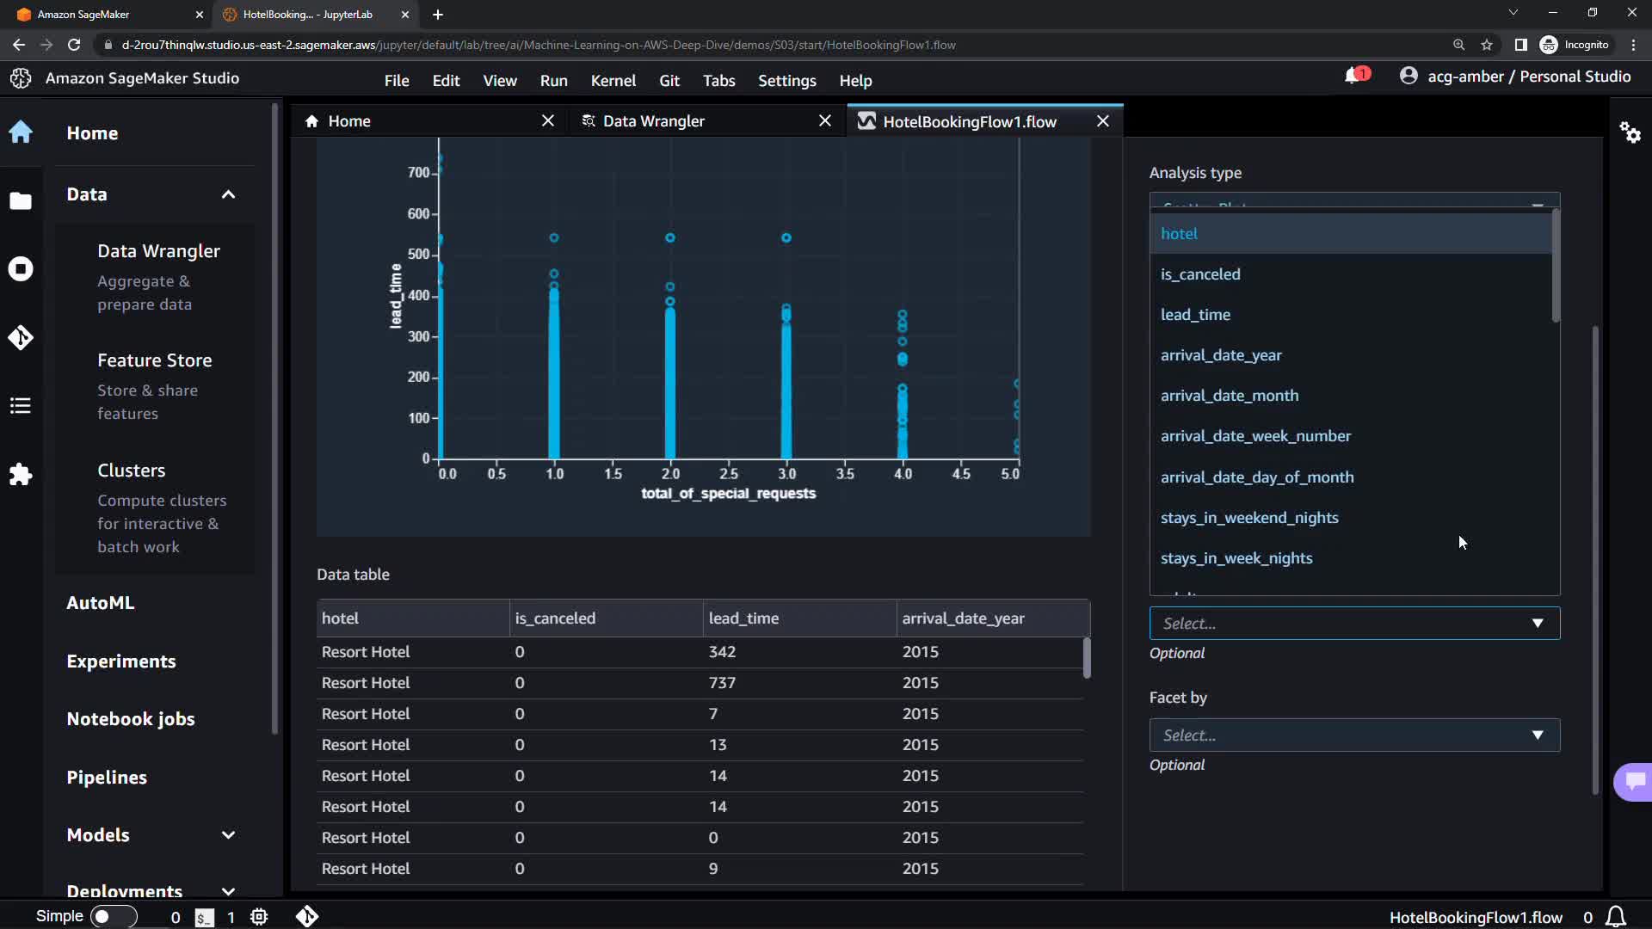Toggle the Simple mode switch
Image resolution: width=1652 pixels, height=929 pixels.
click(113, 917)
